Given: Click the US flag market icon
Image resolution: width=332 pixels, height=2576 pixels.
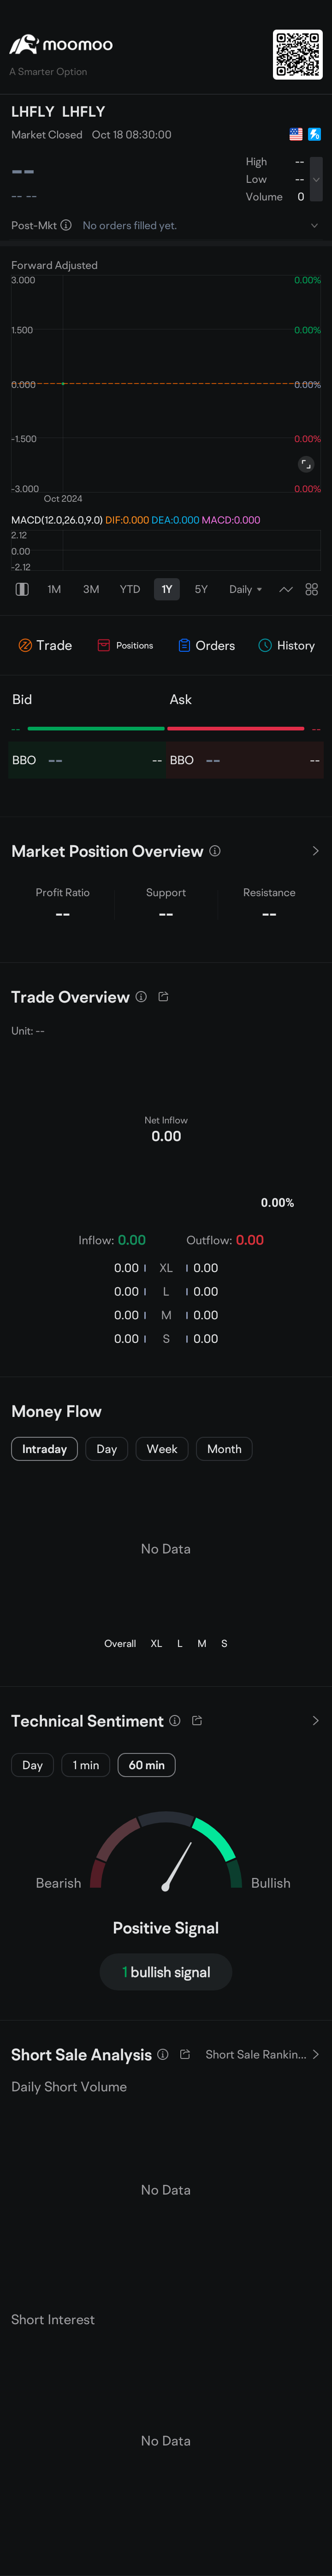Looking at the screenshot, I should tap(295, 134).
